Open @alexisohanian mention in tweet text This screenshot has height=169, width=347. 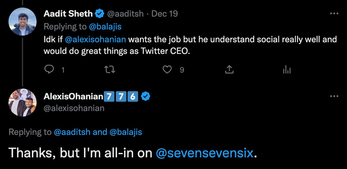point(95,40)
